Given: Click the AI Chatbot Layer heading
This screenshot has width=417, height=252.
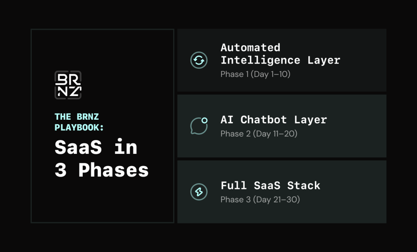Looking at the screenshot, I should (x=274, y=120).
